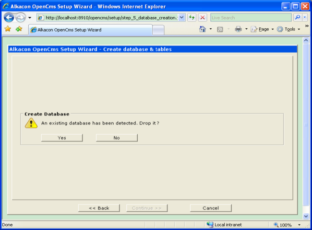Close the Internet Explorer window
The height and width of the screenshot is (230, 312).
[x=305, y=6]
